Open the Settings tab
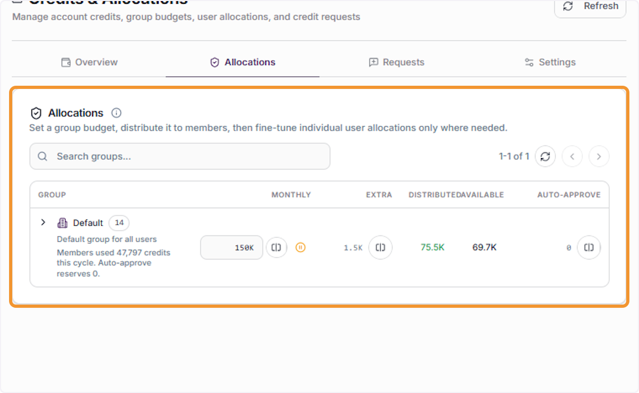Viewport: 639px width, 393px height. (x=550, y=62)
